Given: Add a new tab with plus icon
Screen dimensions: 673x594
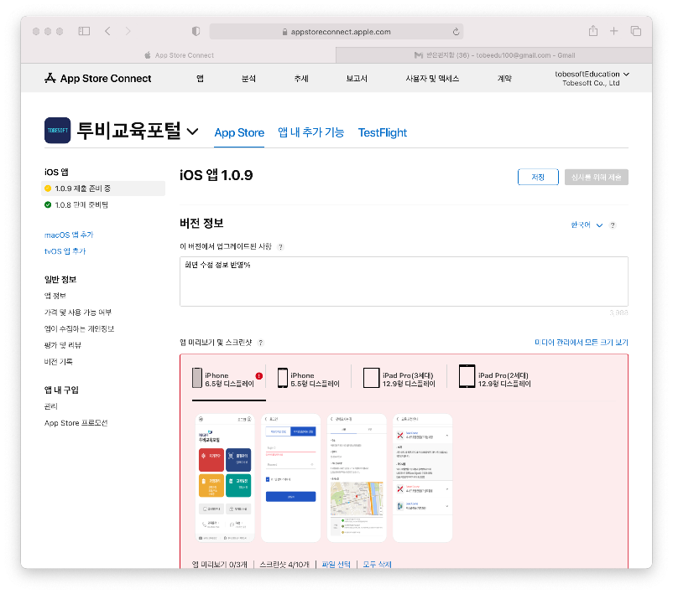Looking at the screenshot, I should 613,31.
